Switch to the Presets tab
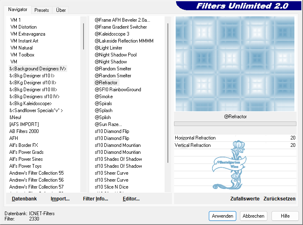This screenshot has width=303, height=225. click(x=42, y=10)
